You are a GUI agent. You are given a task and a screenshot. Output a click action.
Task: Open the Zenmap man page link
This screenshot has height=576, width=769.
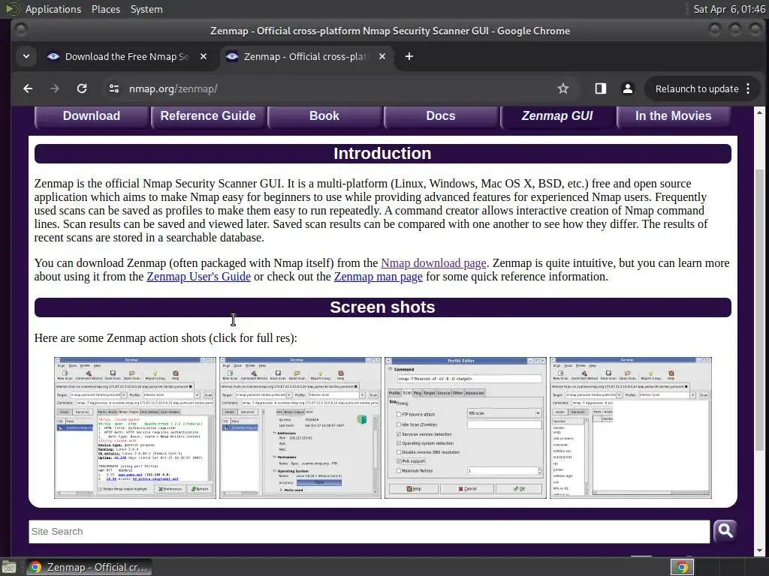coord(378,277)
